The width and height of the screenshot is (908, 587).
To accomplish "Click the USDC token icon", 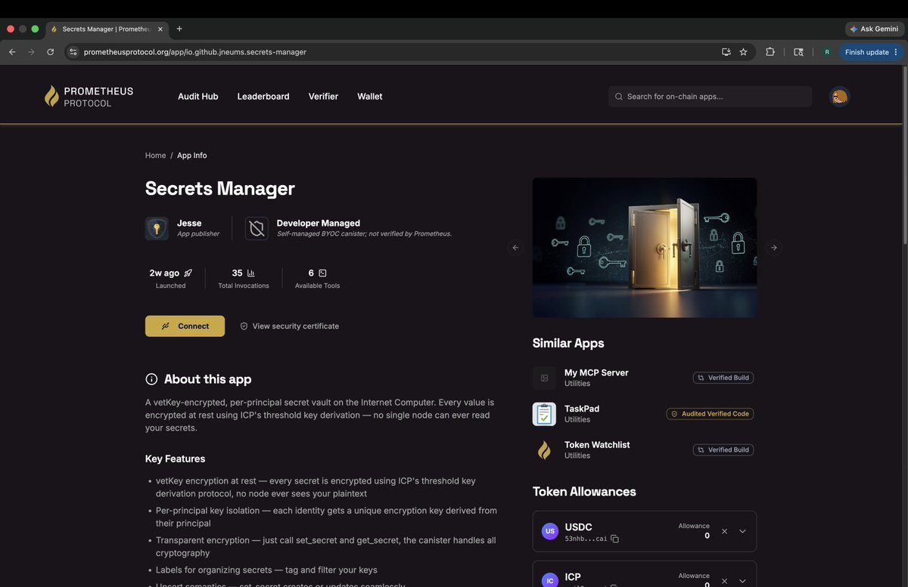I will (x=550, y=531).
